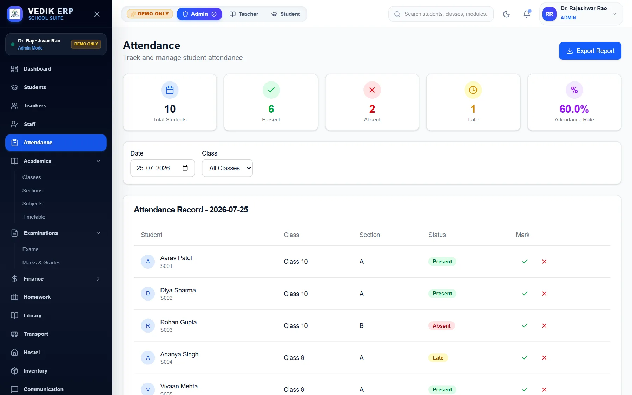Click the search students input field
632x395 pixels.
(441, 14)
